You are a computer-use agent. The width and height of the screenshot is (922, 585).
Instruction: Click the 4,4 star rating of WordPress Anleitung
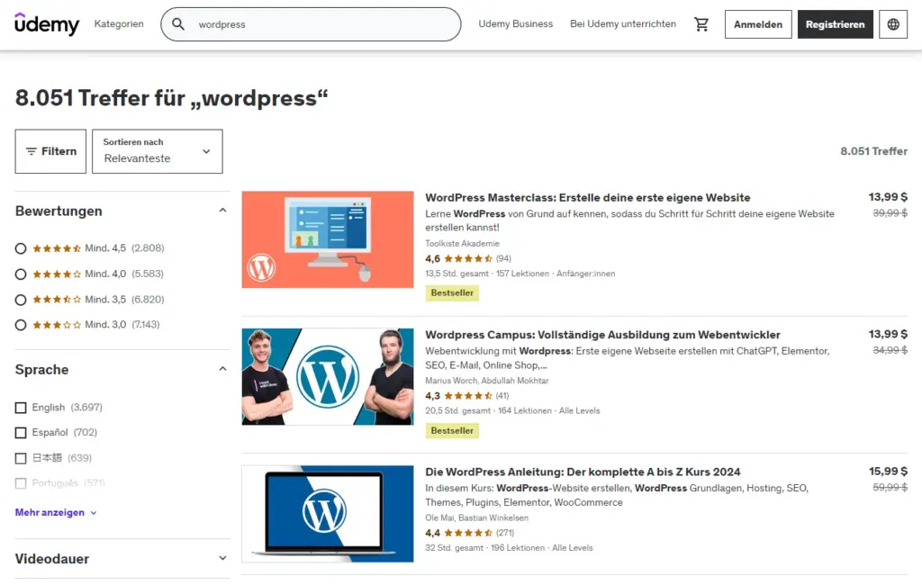(469, 533)
